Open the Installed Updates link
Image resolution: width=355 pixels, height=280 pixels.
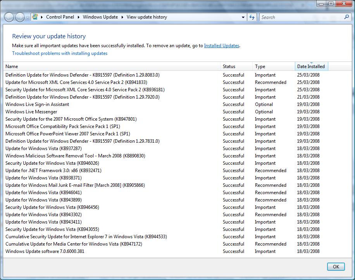222,46
